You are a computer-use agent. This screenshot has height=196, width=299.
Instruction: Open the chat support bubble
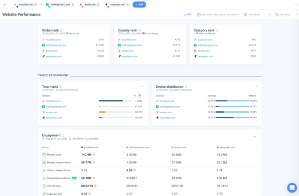coord(292,188)
